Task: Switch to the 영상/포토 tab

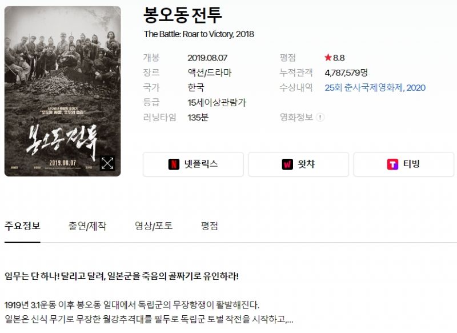Action: [154, 226]
